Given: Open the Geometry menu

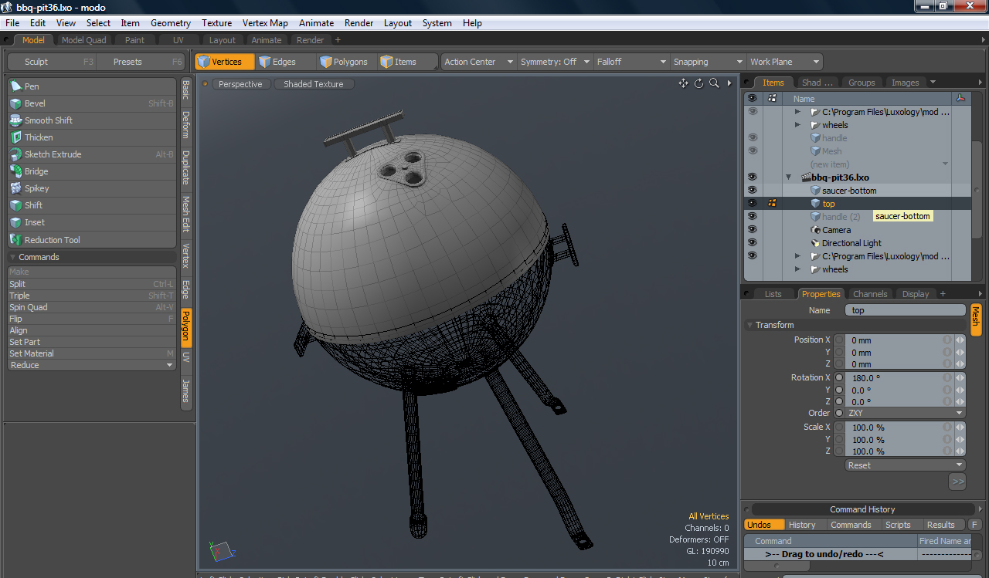Looking at the screenshot, I should pyautogui.click(x=171, y=23).
